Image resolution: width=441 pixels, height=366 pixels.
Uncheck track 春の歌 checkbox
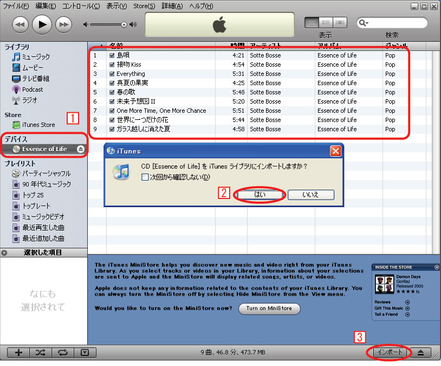coord(112,92)
